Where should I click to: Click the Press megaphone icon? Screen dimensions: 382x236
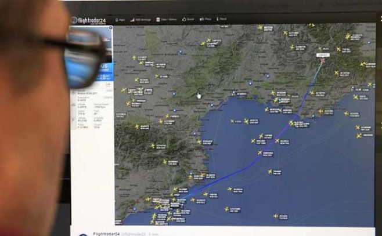coord(201,20)
